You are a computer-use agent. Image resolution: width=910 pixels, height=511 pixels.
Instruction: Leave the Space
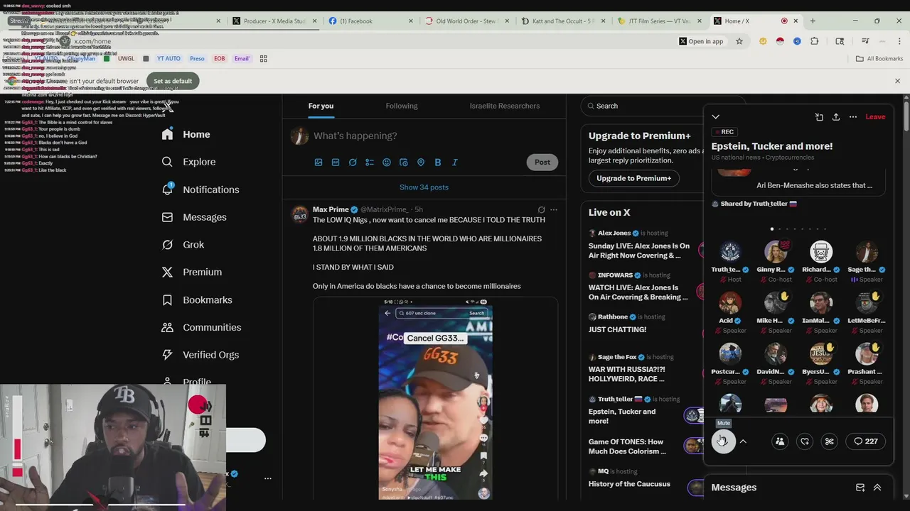click(875, 117)
